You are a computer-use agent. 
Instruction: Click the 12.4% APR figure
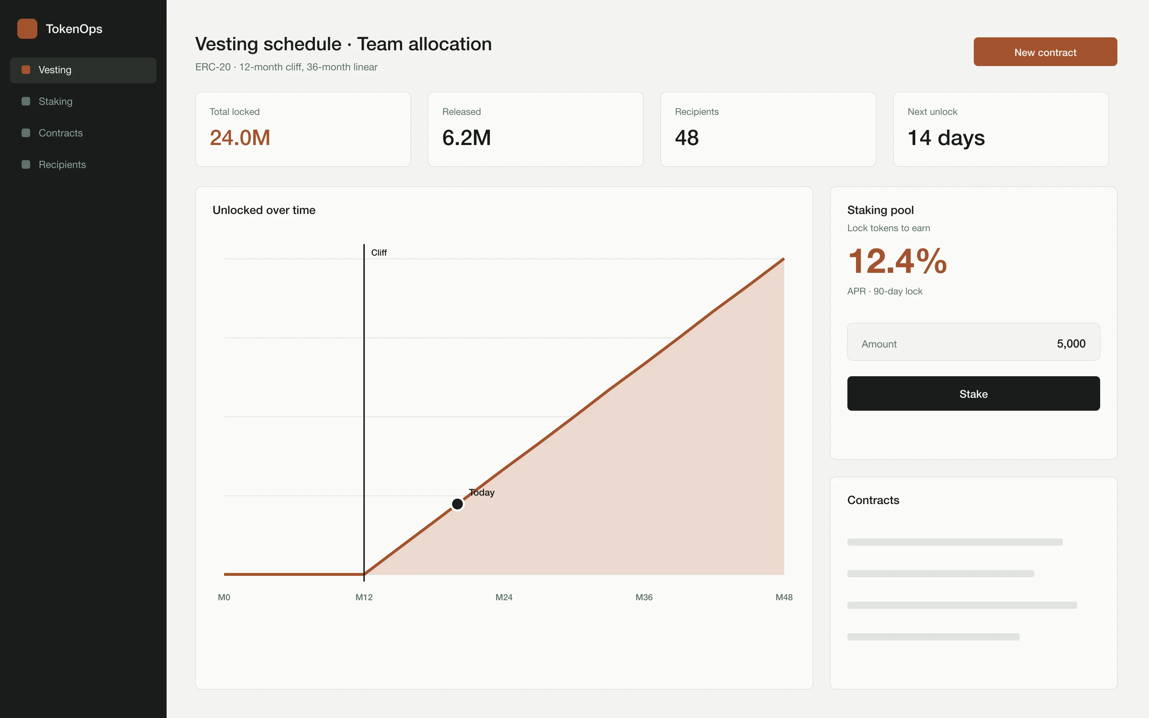(x=897, y=261)
